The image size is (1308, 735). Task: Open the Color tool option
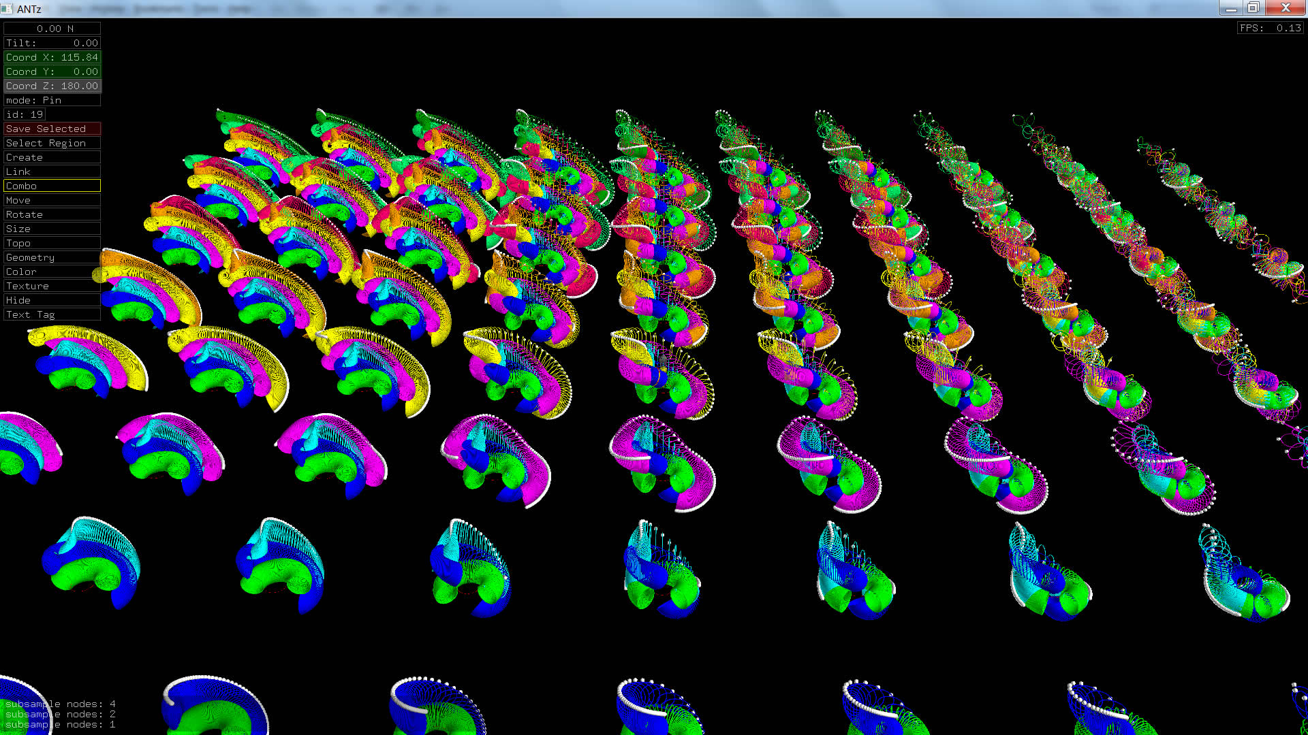(x=52, y=272)
